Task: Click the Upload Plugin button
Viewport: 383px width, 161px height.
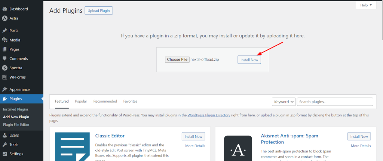Action: [x=99, y=10]
